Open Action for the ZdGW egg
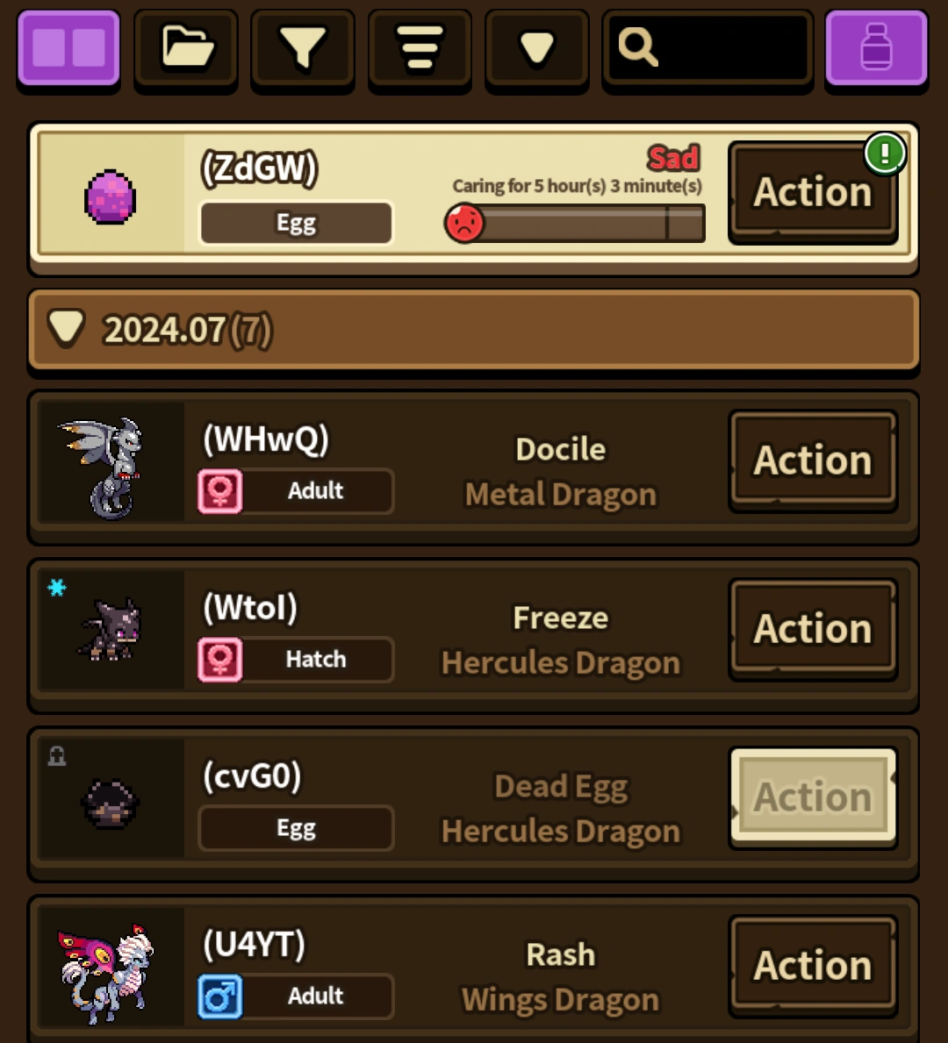Image resolution: width=948 pixels, height=1043 pixels. (813, 192)
